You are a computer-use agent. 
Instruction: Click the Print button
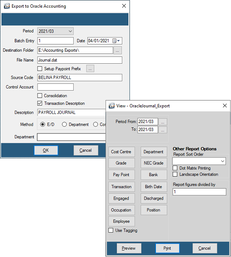(167, 248)
